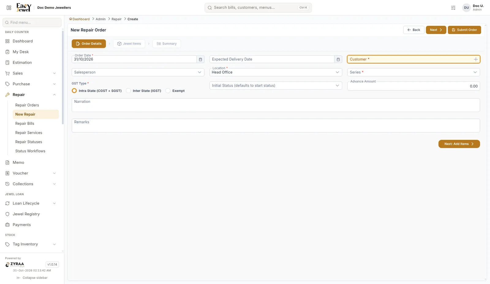Expand the Collections menu chevron
The width and height of the screenshot is (490, 284).
[x=54, y=184]
